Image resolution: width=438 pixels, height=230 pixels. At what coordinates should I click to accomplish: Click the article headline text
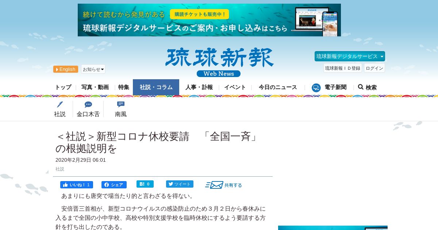click(x=157, y=142)
